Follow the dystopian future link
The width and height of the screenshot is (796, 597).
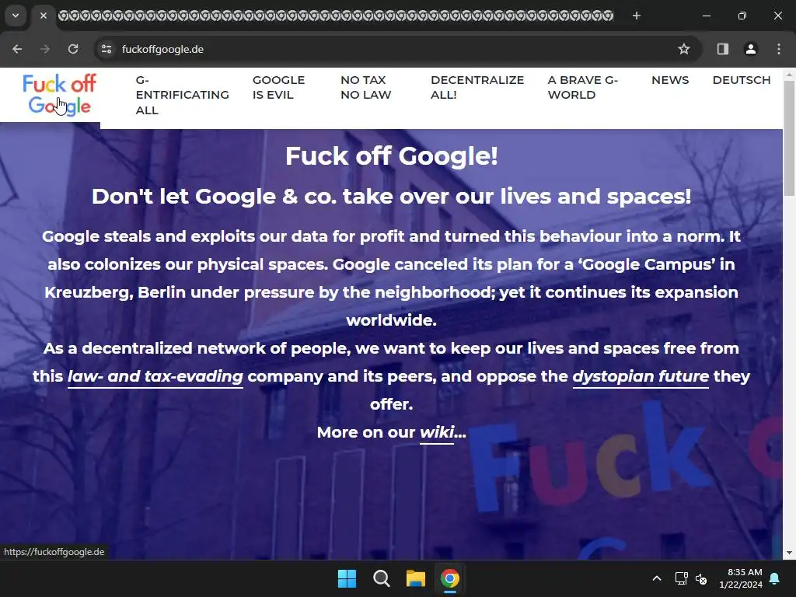[x=641, y=377]
